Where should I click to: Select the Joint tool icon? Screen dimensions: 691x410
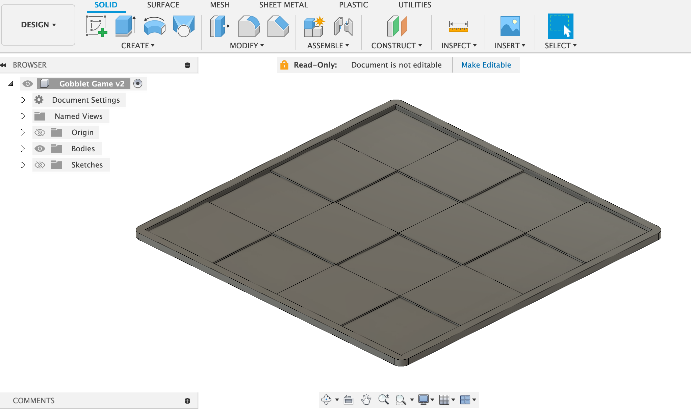(x=343, y=26)
